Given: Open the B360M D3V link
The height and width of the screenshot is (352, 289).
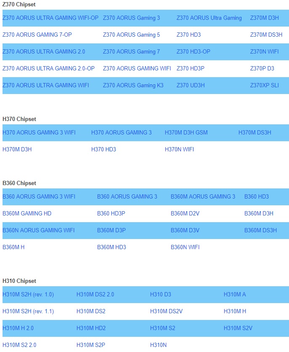Looking at the screenshot, I should [x=185, y=230].
